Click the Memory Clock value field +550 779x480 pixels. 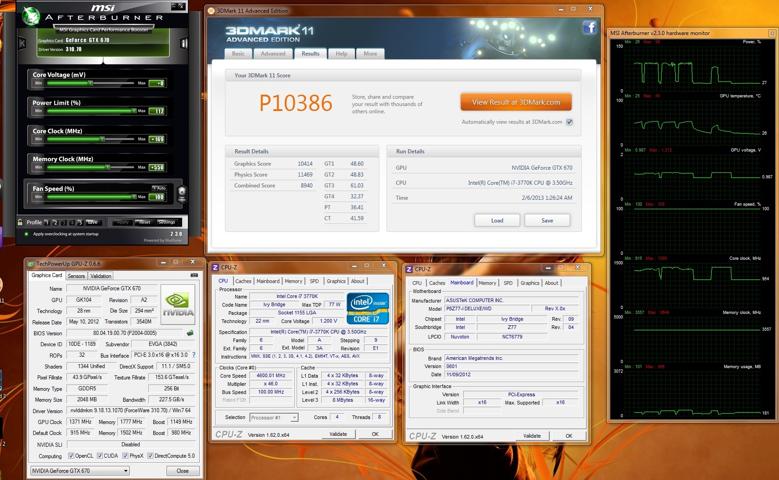pos(157,167)
